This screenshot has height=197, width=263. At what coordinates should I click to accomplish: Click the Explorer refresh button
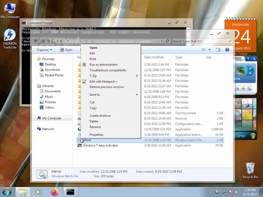tap(167, 41)
